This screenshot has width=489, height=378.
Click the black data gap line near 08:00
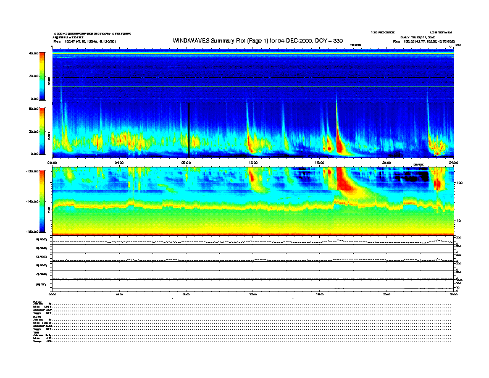pyautogui.click(x=189, y=130)
